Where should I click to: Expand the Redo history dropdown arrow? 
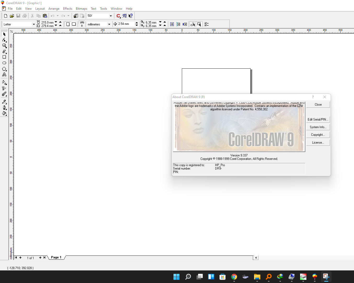coord(69,16)
